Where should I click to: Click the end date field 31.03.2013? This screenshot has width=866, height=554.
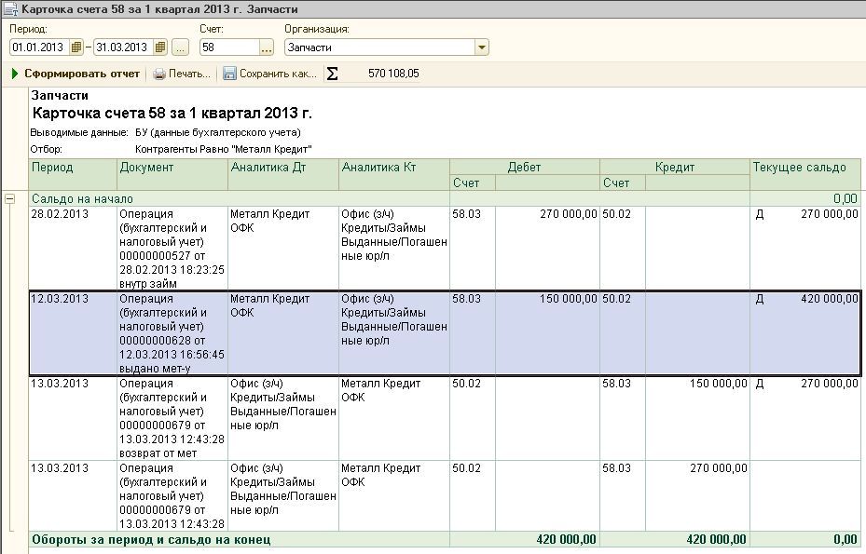(122, 47)
